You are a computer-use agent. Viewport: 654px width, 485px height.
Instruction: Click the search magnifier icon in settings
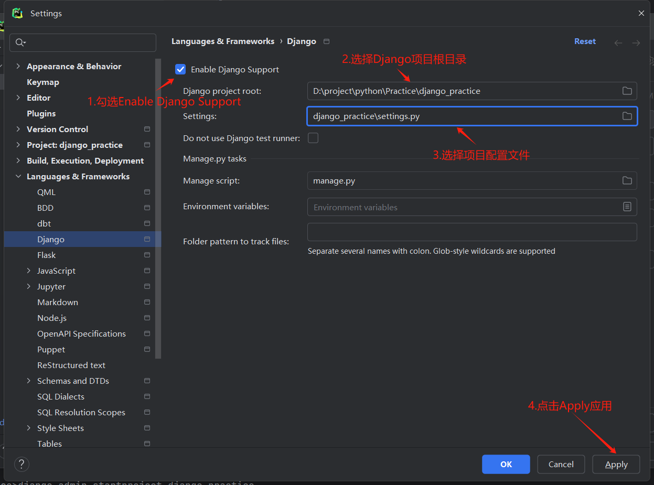point(20,42)
